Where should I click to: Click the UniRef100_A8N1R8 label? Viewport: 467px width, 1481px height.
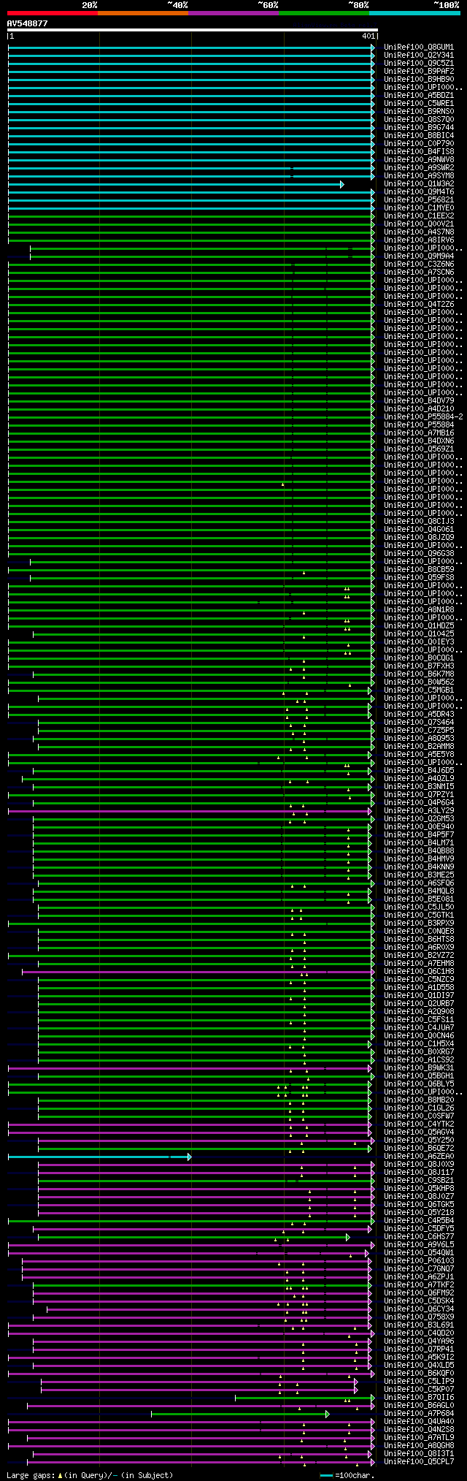coord(419,610)
